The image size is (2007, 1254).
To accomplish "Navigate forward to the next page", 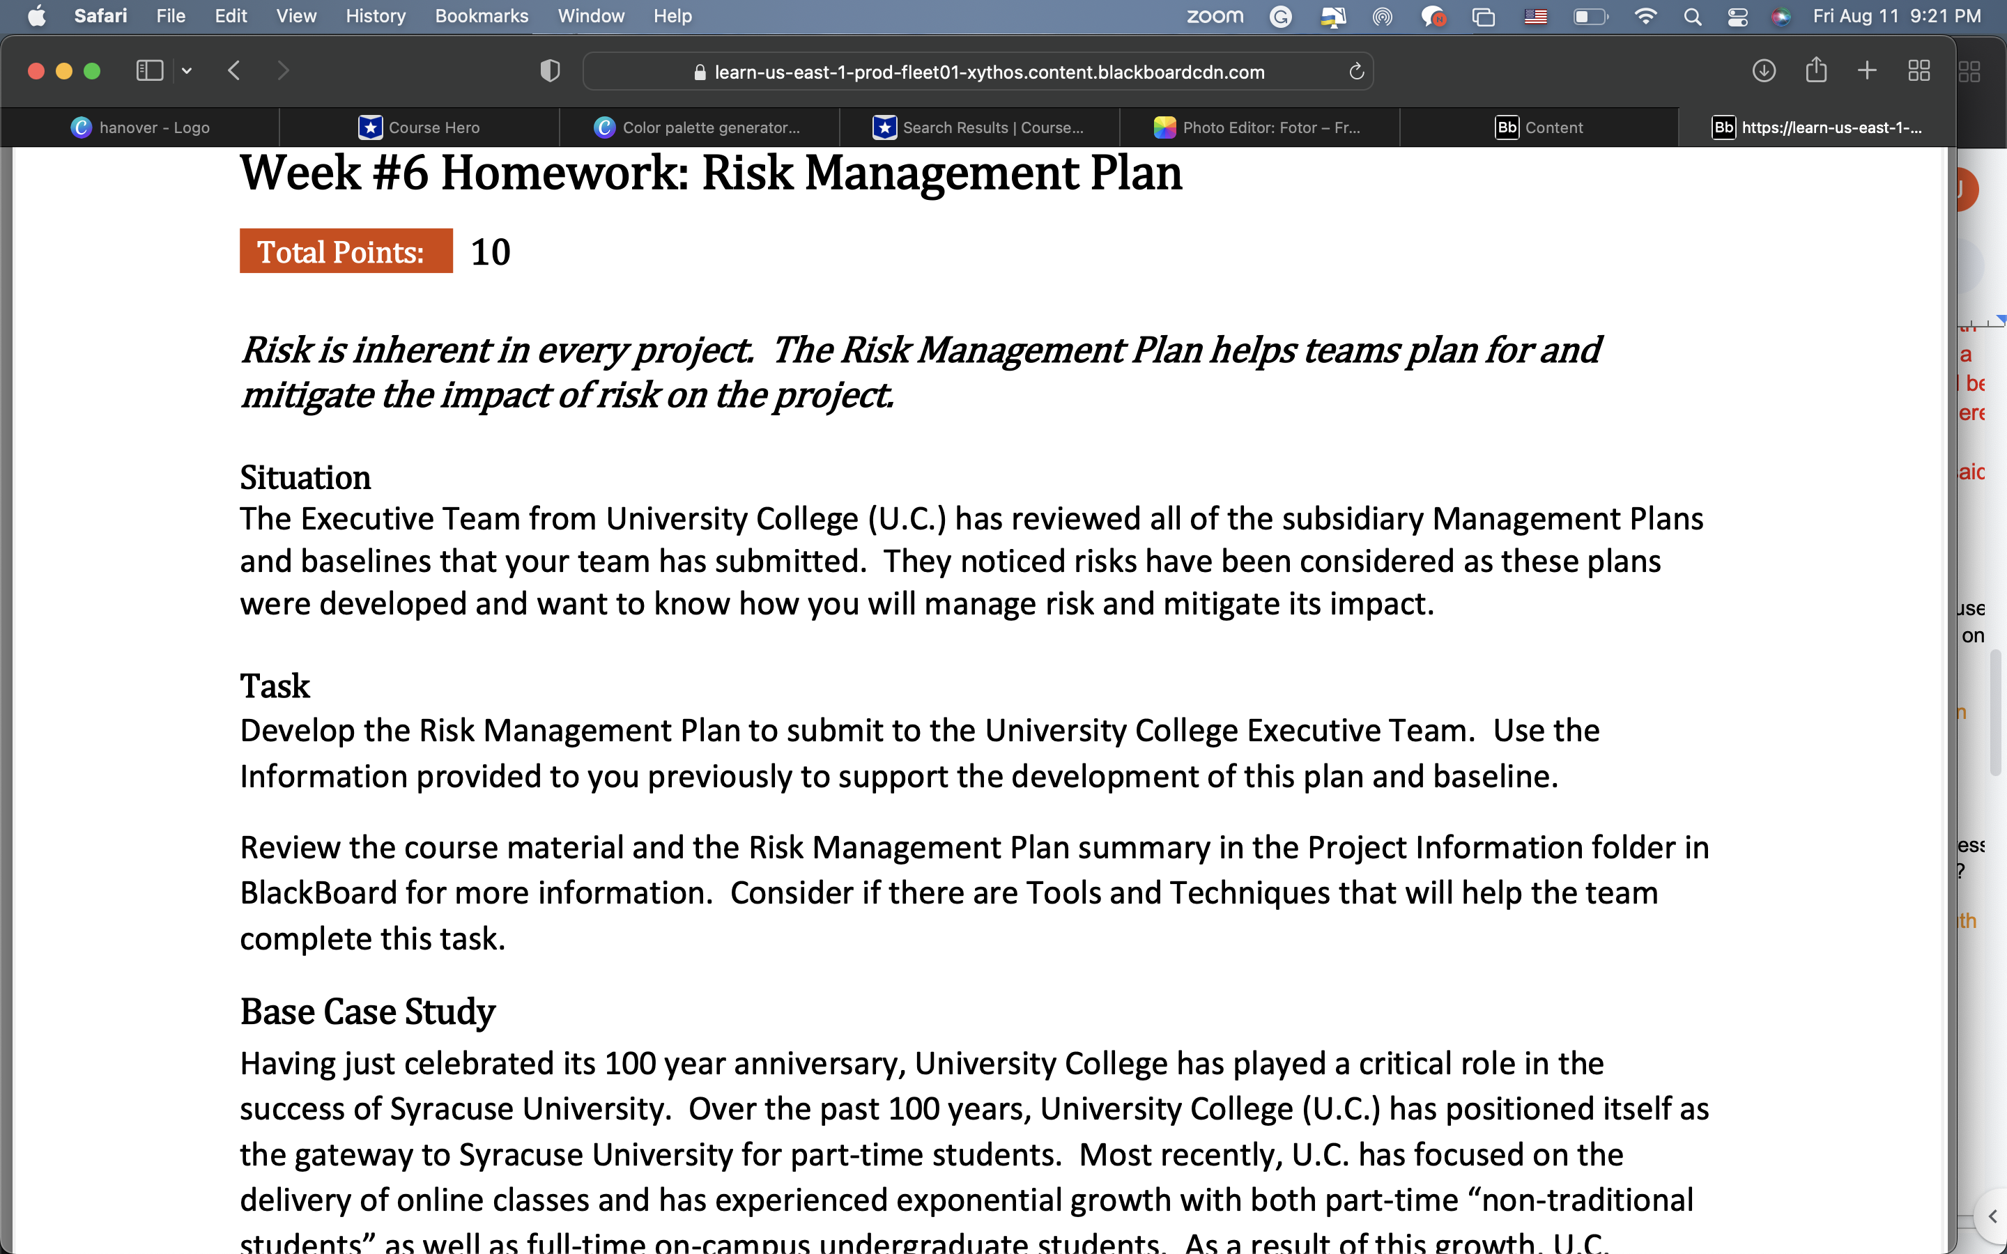I will 284,70.
